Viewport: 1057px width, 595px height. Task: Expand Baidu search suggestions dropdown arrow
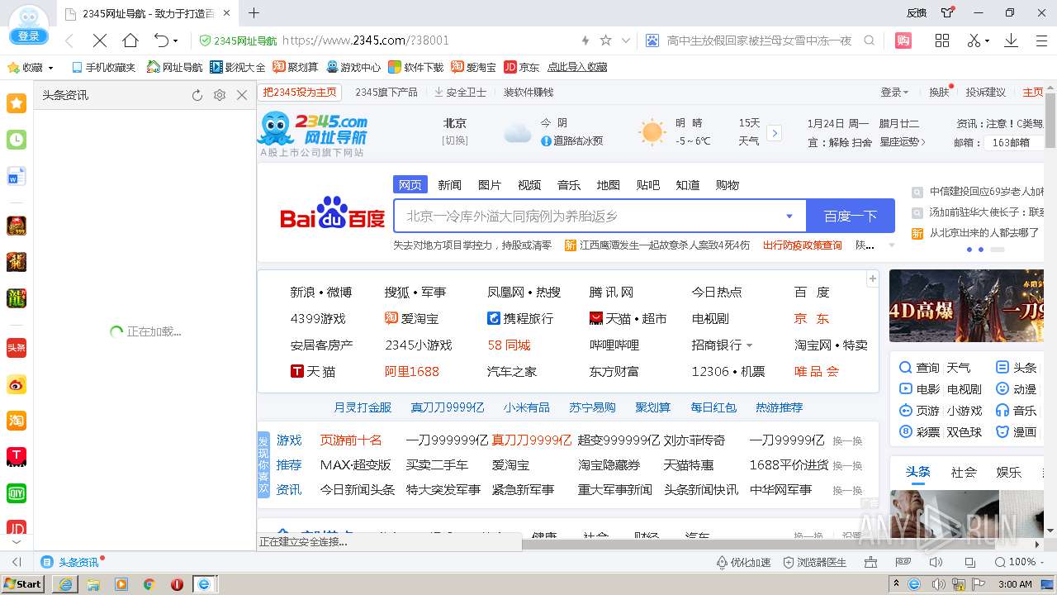click(x=789, y=217)
